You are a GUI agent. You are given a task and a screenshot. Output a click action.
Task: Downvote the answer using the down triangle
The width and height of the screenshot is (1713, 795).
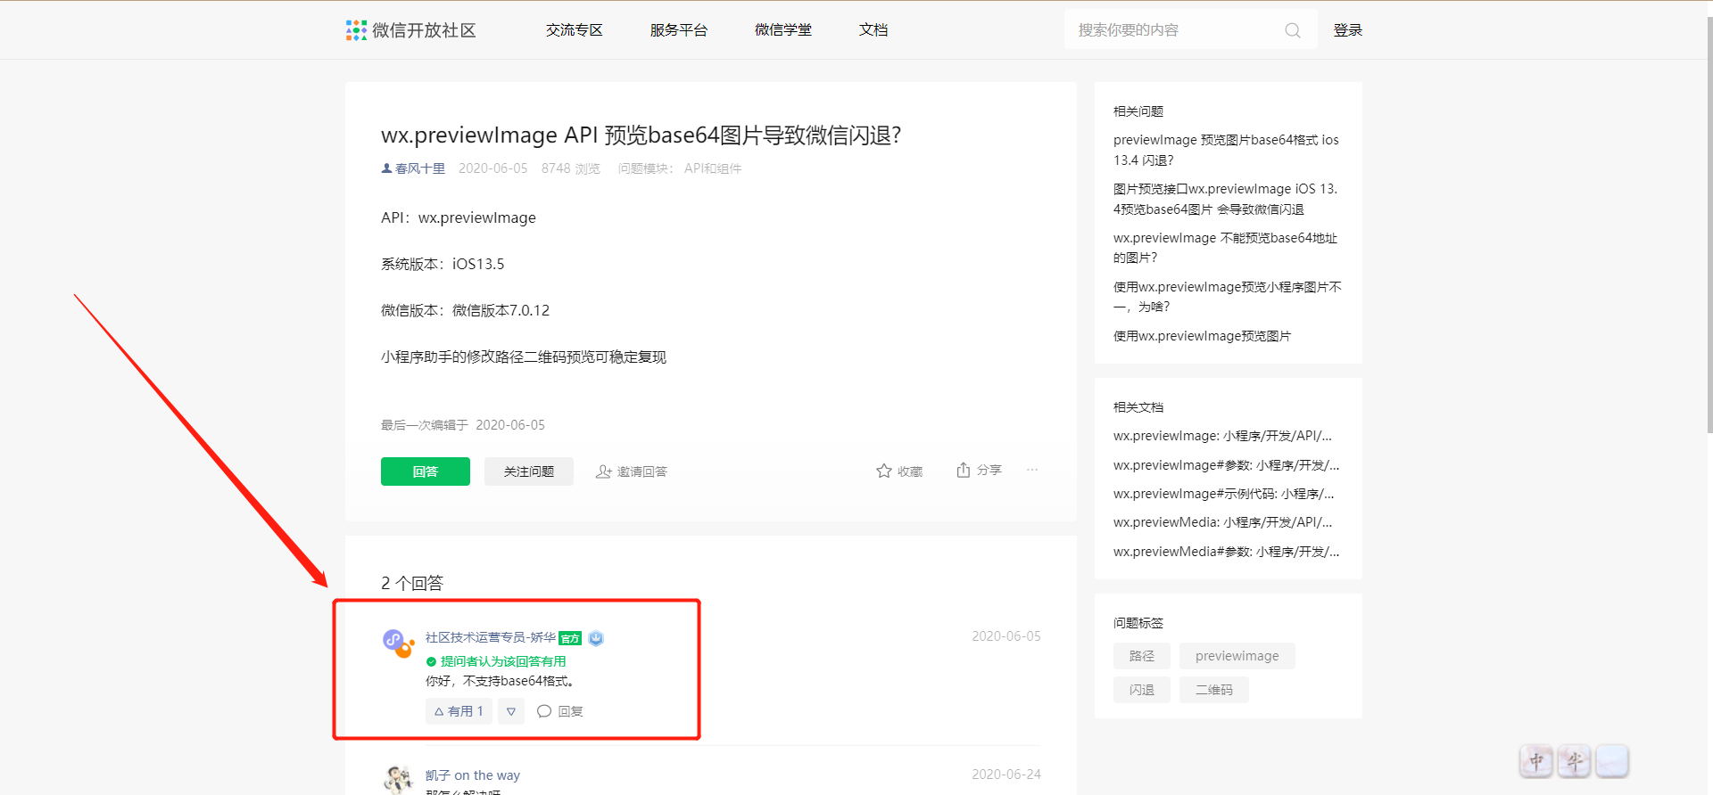[x=511, y=711]
